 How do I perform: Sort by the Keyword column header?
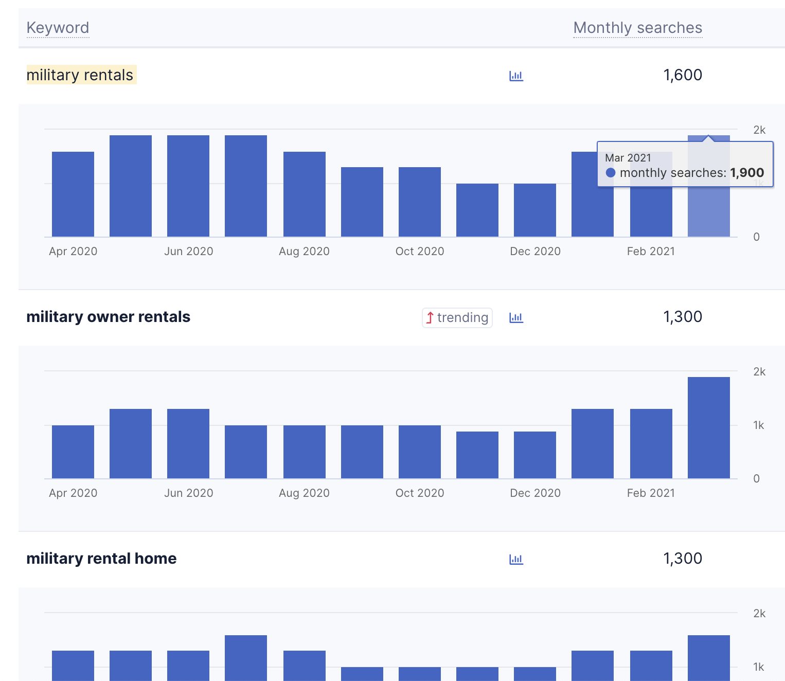tap(58, 28)
